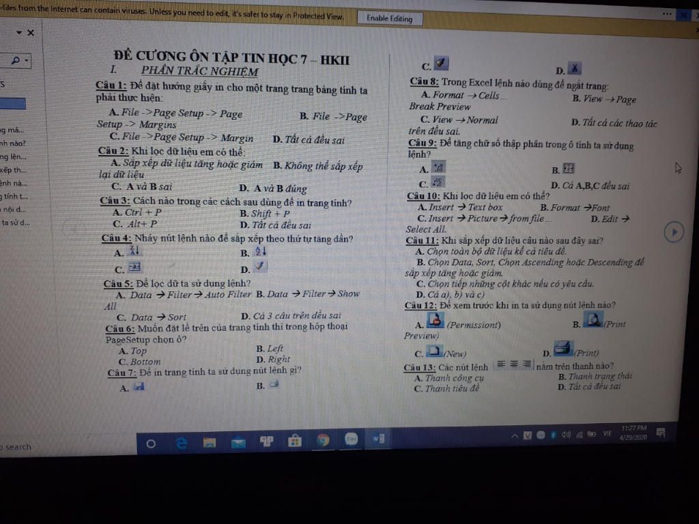
Task: Show hidden icons chevron in system tray
Action: pyautogui.click(x=515, y=435)
